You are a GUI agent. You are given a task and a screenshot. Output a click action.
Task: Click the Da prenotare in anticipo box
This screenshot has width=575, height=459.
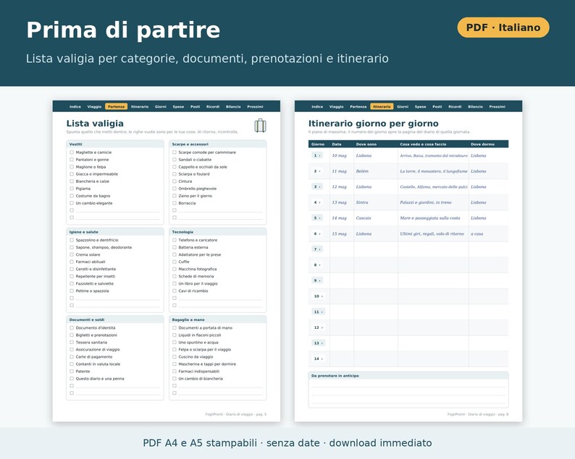[408, 390]
